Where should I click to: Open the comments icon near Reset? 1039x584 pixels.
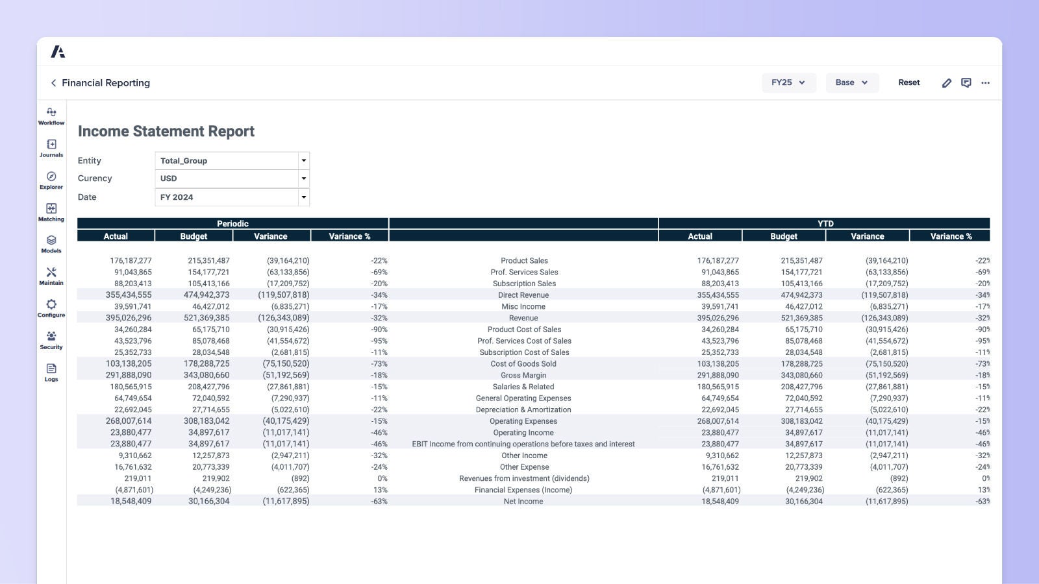pyautogui.click(x=966, y=82)
